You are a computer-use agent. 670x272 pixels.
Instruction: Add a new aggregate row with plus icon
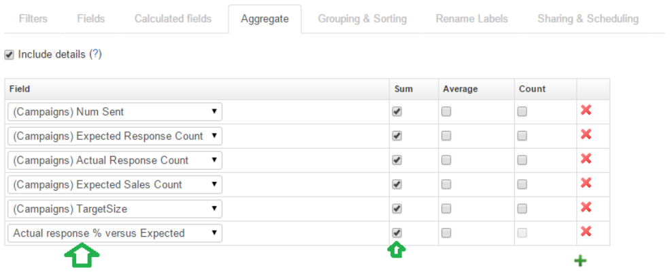click(580, 260)
